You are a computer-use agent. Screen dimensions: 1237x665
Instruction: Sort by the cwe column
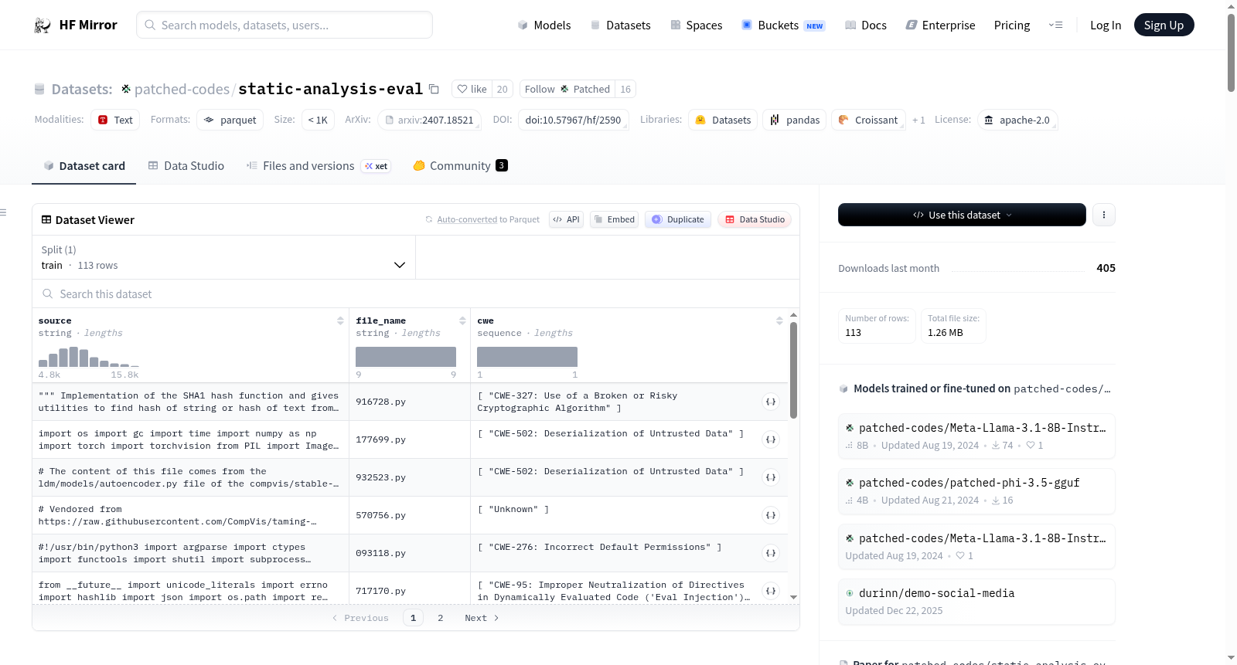tap(779, 321)
